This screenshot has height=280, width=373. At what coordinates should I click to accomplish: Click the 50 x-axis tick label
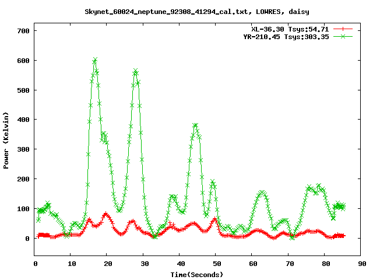coord(217,264)
